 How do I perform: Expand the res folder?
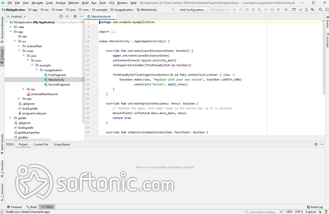pos(24,89)
